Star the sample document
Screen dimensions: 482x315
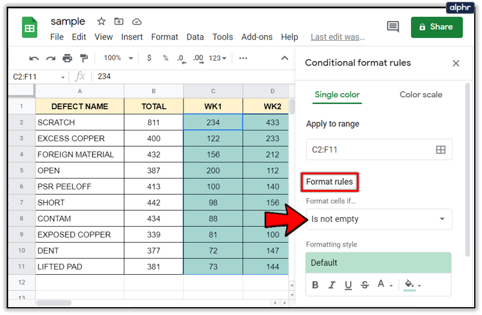[x=101, y=21]
